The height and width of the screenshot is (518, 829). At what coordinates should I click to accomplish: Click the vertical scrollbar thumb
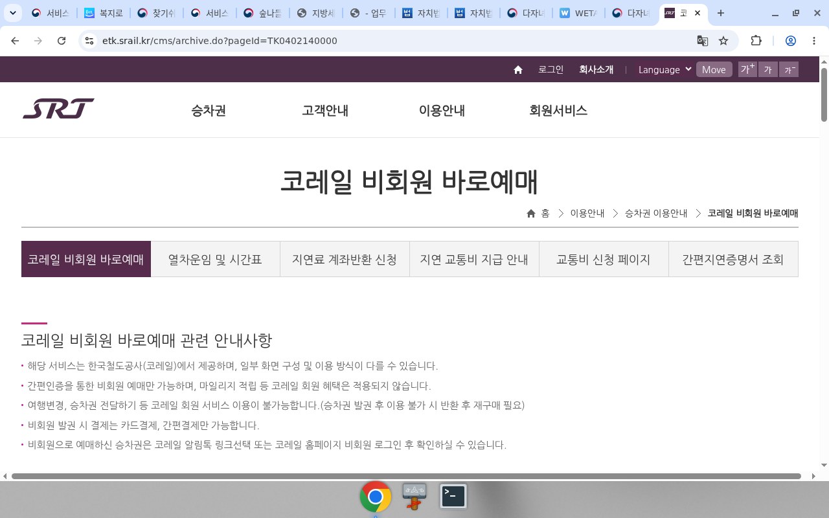tap(824, 93)
